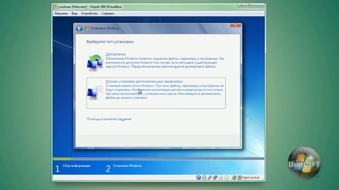This screenshot has height=190, width=339.
Task: Open Помощь в принятии решения link
Action: 109,119
